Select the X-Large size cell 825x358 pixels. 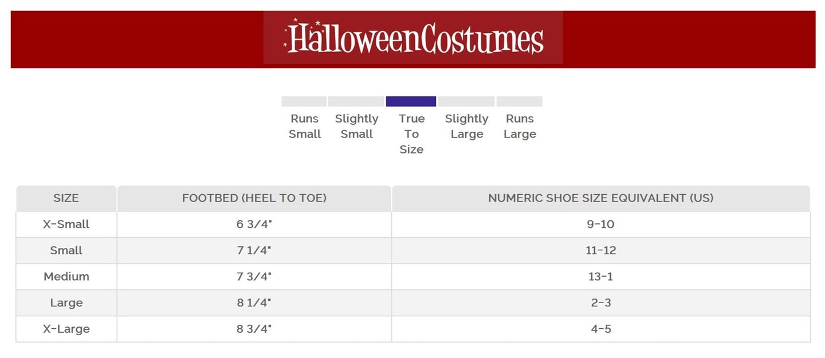[x=66, y=329]
